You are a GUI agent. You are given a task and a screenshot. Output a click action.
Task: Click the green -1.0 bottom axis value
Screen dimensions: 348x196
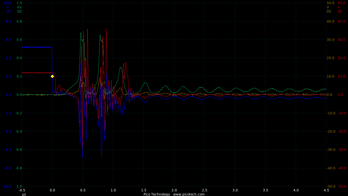(19, 186)
